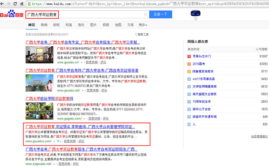Open the 广西大学自考_广西大学双证教育招生 result title
The image size is (269, 166).
[81, 149]
